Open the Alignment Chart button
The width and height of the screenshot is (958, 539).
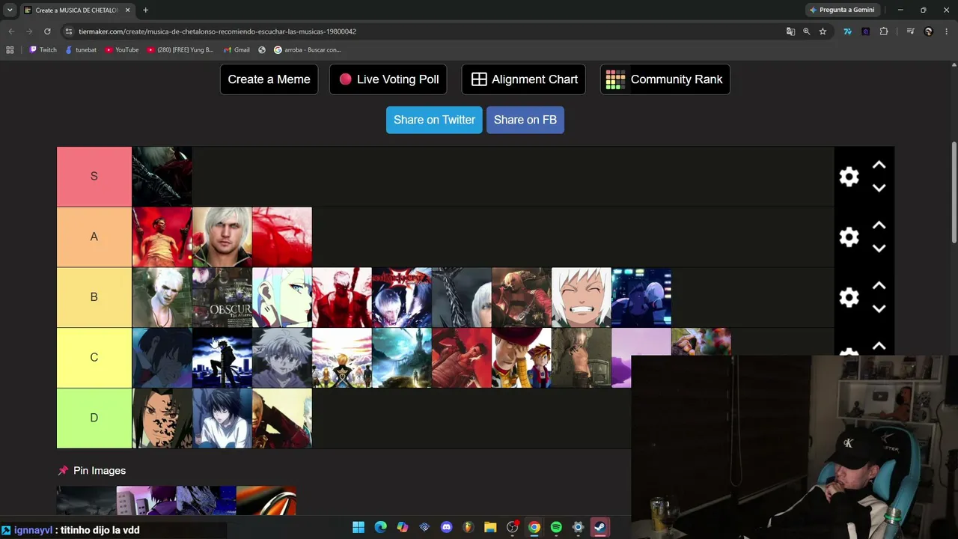coord(524,79)
